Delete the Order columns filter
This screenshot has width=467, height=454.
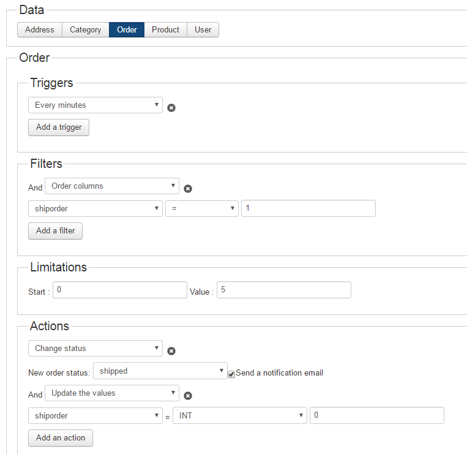pos(188,189)
